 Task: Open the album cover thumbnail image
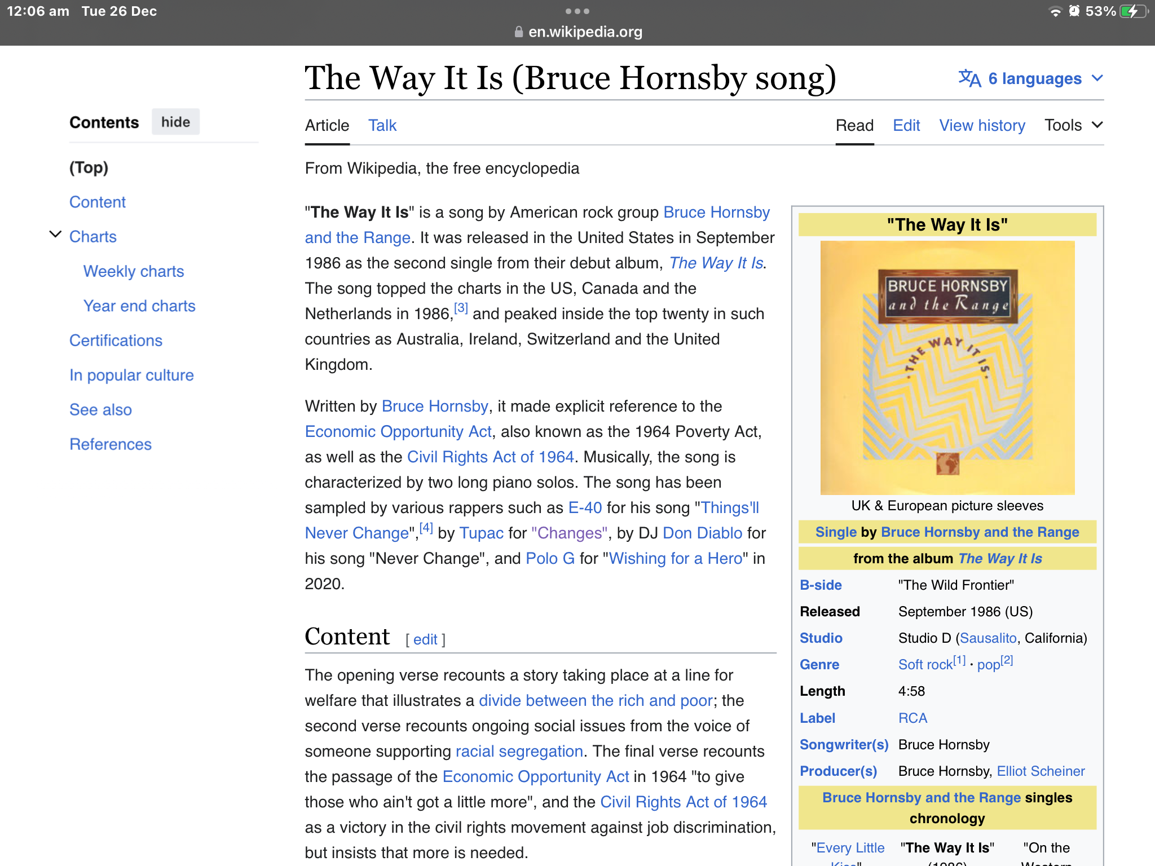pyautogui.click(x=947, y=368)
